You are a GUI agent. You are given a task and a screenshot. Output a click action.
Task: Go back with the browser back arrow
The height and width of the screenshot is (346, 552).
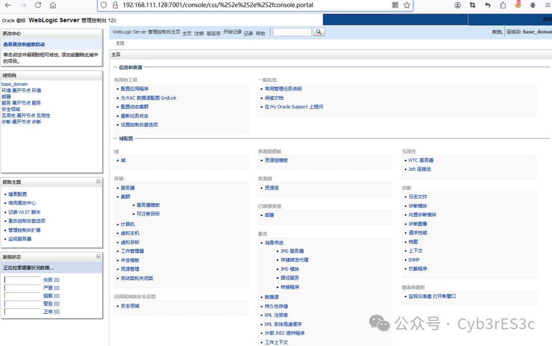(8, 5)
